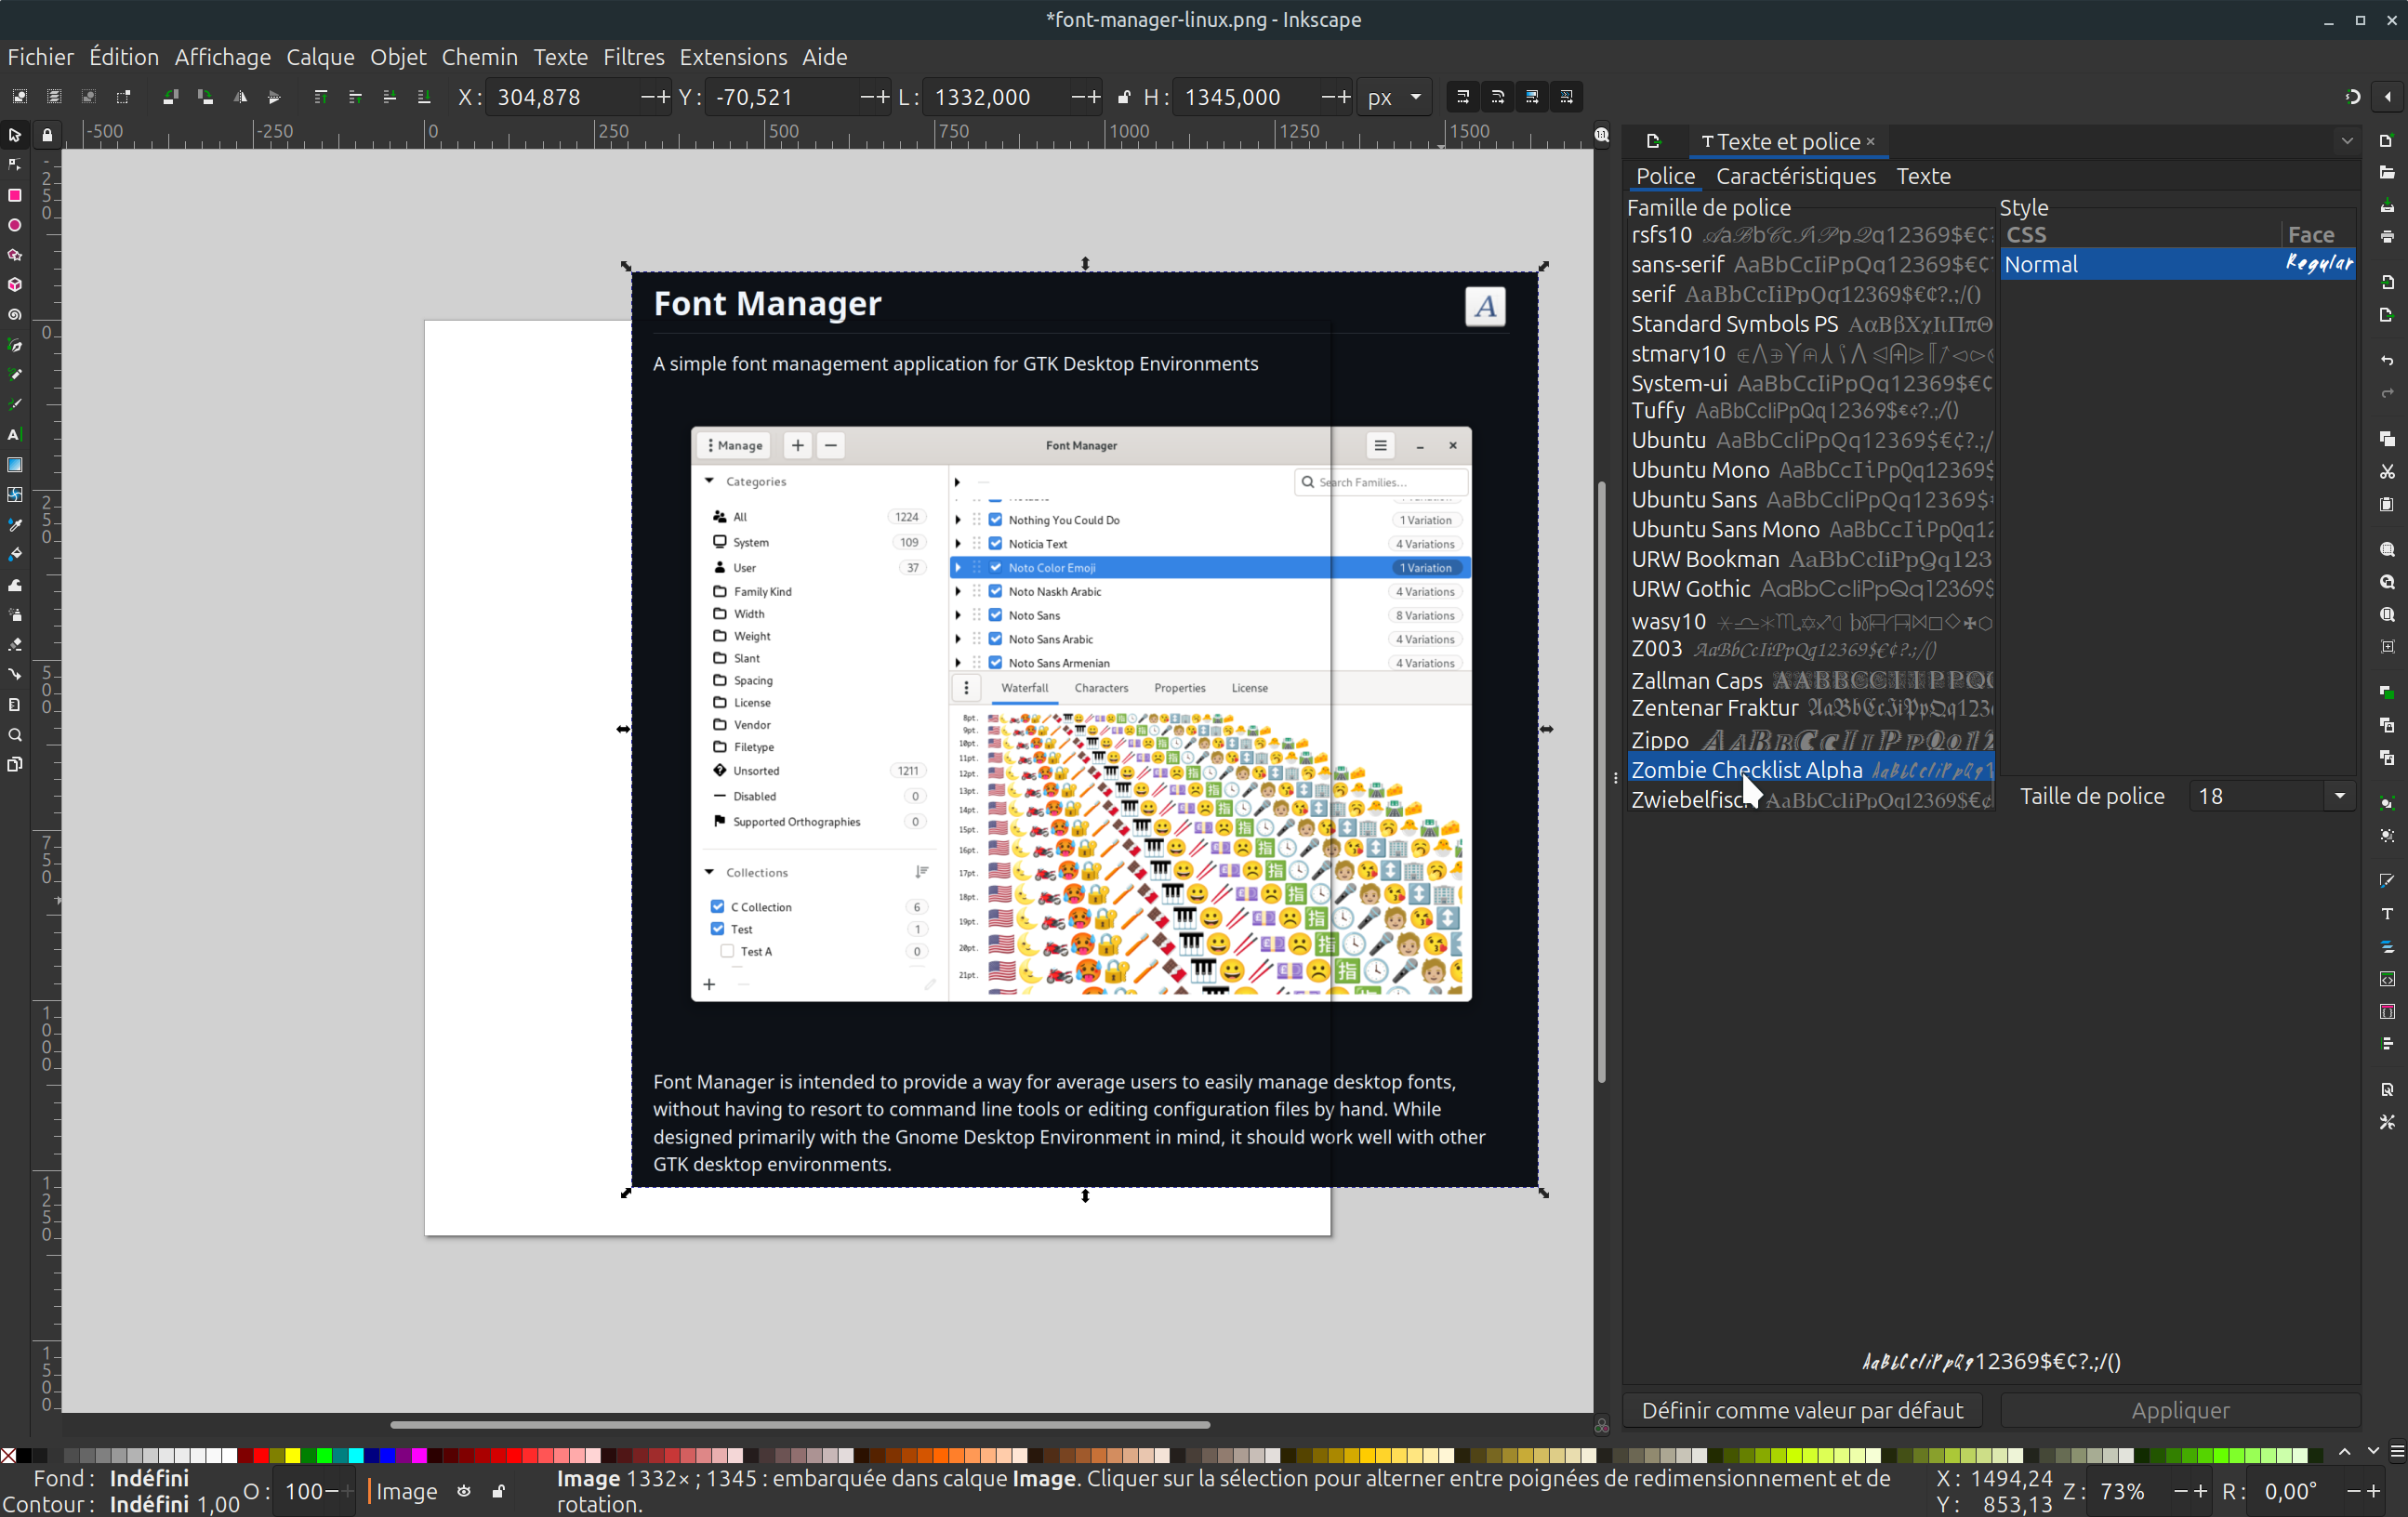This screenshot has height=1517, width=2408.
Task: Pick the yellow swatch in the palette
Action: click(x=292, y=1455)
